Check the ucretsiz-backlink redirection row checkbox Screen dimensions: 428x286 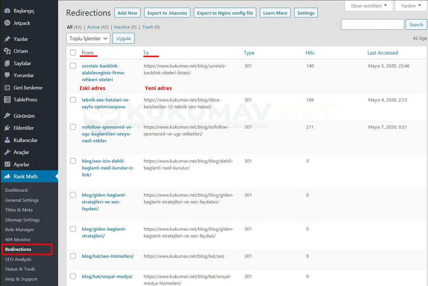pyautogui.click(x=73, y=66)
